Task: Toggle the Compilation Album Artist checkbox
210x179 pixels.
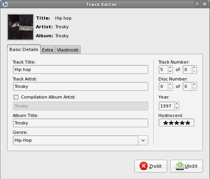Action: 16,97
